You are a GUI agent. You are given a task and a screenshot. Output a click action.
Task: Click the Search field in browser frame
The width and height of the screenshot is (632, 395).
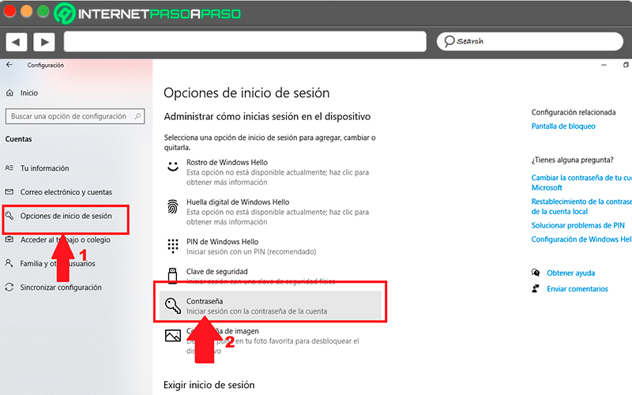click(x=529, y=41)
